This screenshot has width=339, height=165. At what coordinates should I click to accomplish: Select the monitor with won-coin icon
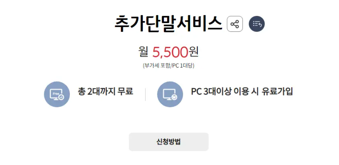(170, 94)
